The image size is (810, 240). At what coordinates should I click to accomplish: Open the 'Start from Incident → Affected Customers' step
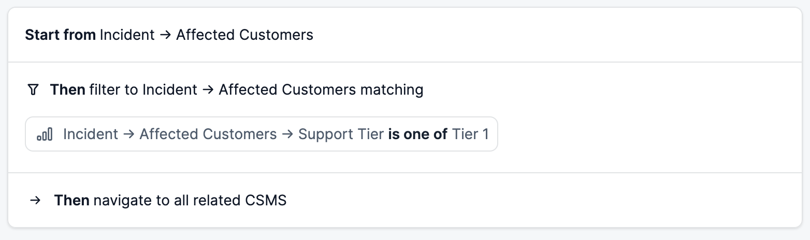coord(405,35)
